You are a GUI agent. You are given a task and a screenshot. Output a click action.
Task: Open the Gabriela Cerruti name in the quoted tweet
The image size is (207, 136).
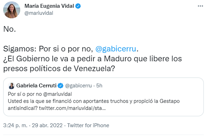[37, 86]
